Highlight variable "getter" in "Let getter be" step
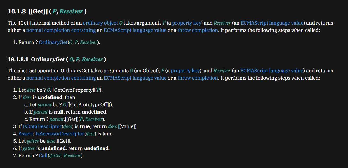348x168 pixels. click(33, 141)
